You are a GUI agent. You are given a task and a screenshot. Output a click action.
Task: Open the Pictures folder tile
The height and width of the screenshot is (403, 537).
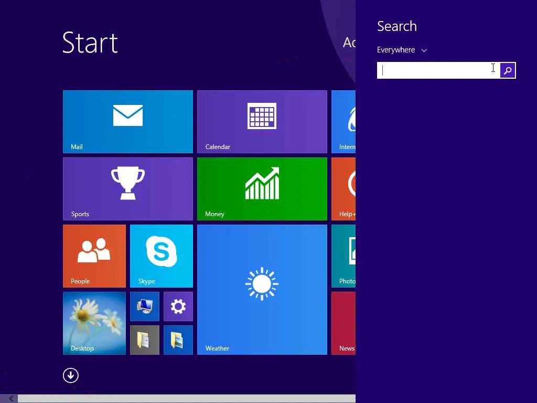tap(178, 340)
